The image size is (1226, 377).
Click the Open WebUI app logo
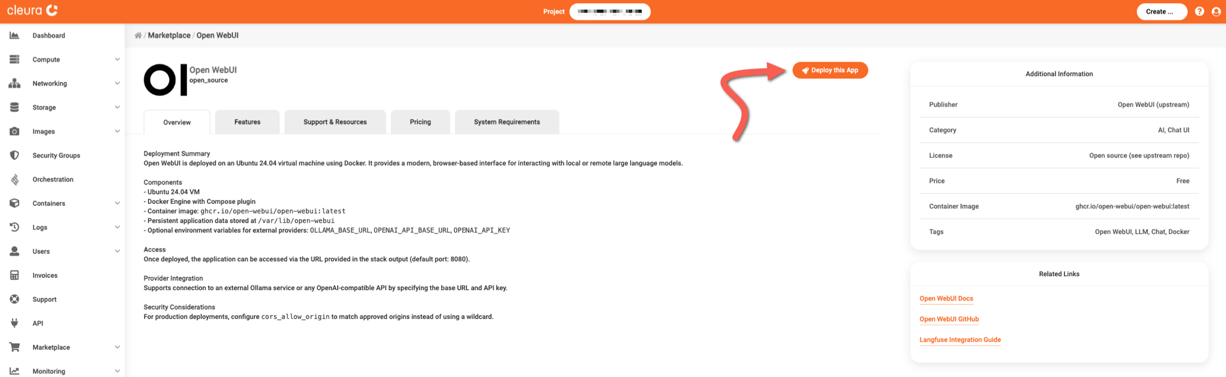coord(165,80)
